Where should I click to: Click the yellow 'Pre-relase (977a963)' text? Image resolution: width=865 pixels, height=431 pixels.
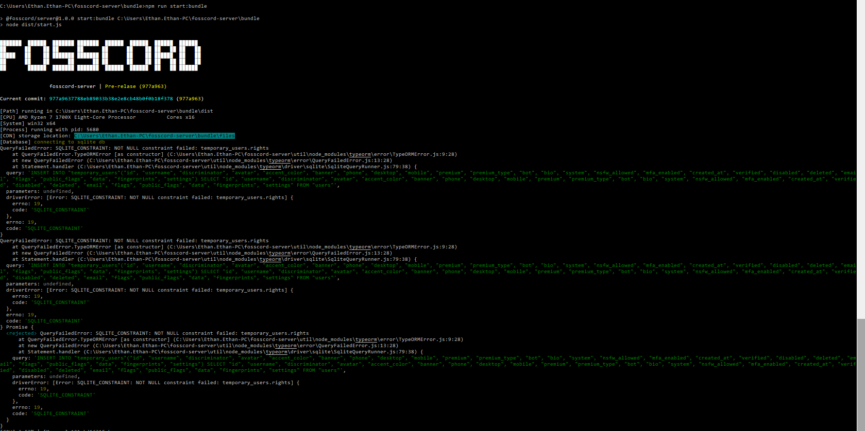pos(136,86)
